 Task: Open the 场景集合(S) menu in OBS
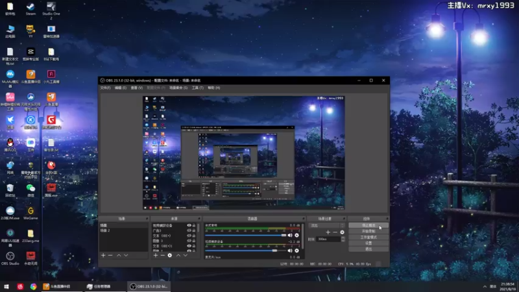178,88
